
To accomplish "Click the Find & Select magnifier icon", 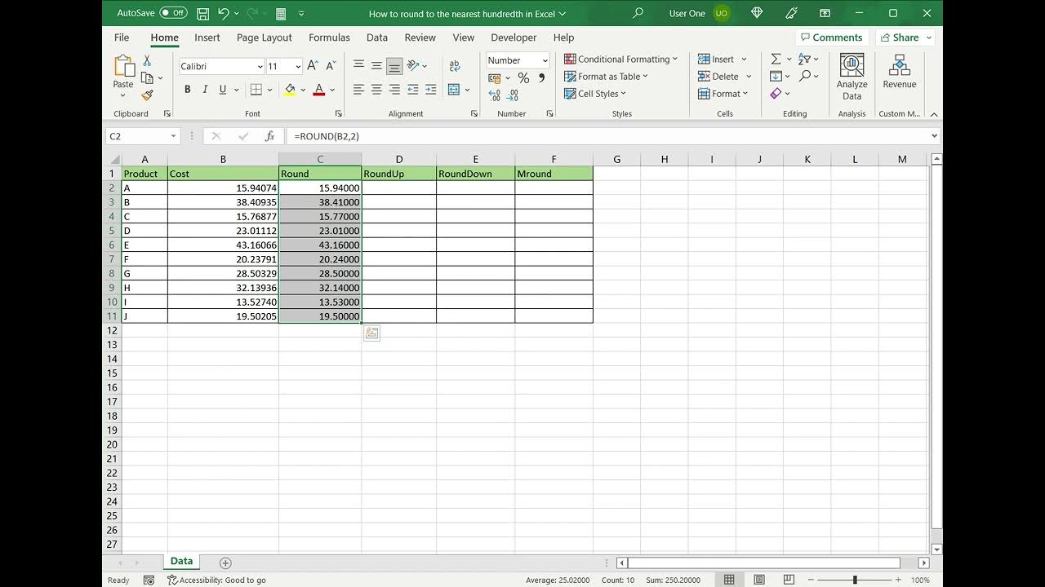I will tap(805, 76).
